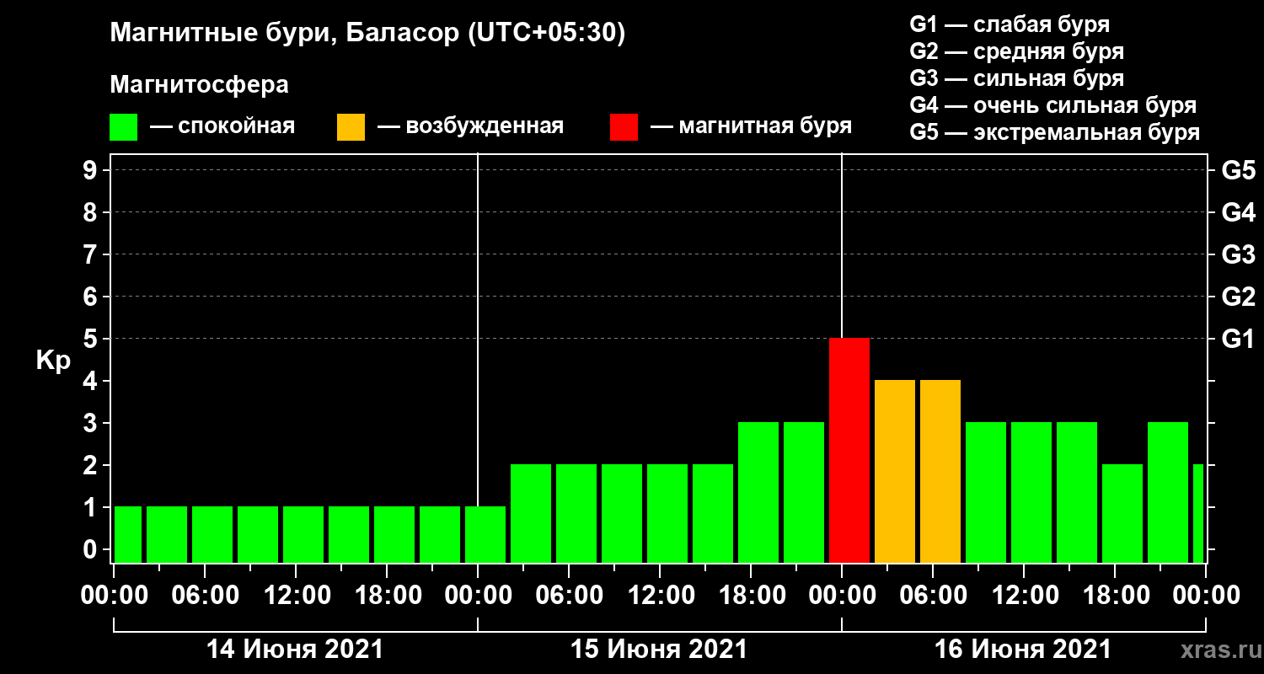This screenshot has width=1264, height=674.
Task: Click '18:00' time label above 14 Июня
Action: pos(387,596)
